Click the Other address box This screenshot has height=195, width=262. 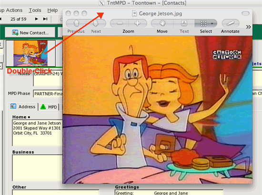[55, 192]
